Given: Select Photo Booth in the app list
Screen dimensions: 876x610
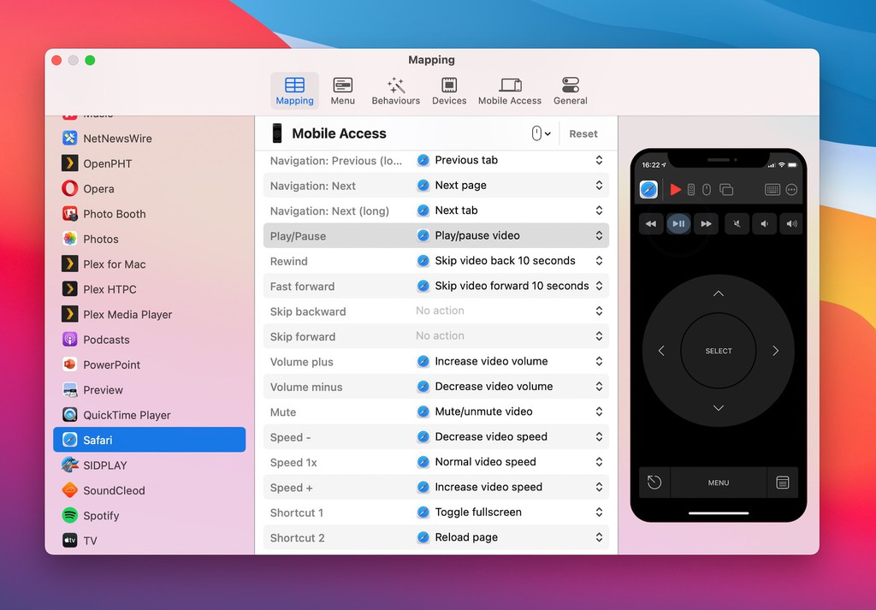Looking at the screenshot, I should [x=149, y=213].
